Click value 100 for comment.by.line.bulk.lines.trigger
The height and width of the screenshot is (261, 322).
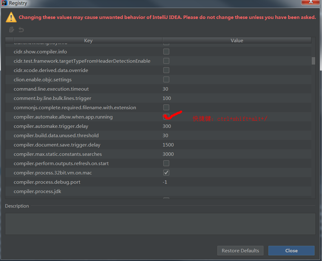click(167, 98)
